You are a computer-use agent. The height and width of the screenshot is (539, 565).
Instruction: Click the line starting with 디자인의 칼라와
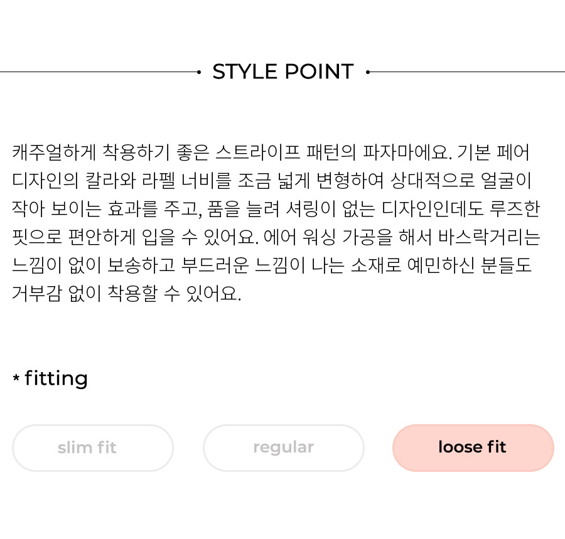click(x=272, y=180)
